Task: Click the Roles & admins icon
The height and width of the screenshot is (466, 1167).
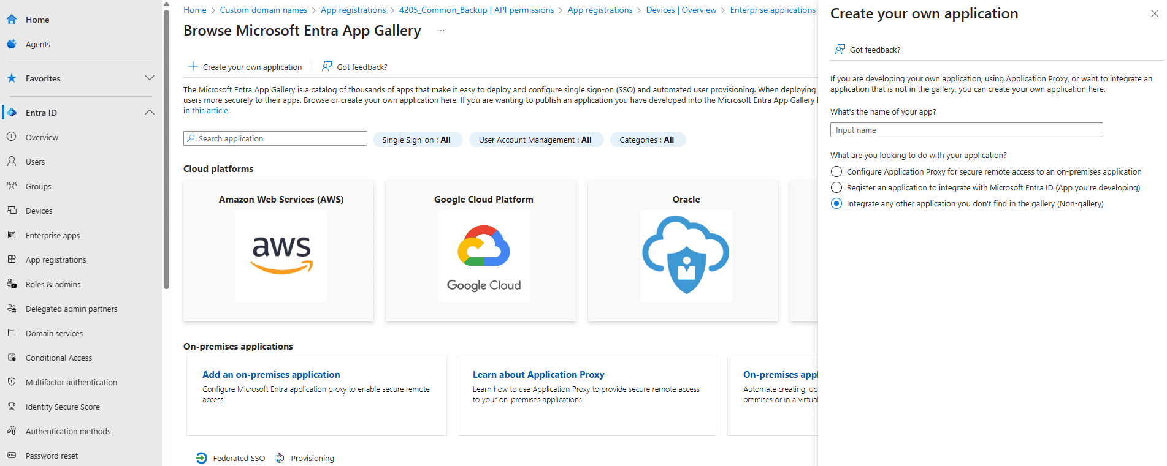Action: tap(12, 284)
